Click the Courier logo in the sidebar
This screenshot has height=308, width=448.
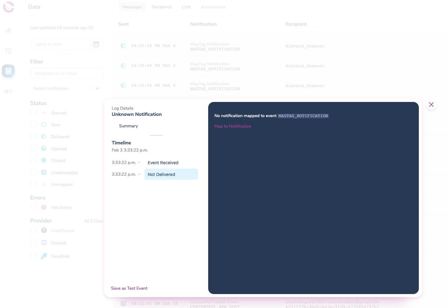point(9,7)
